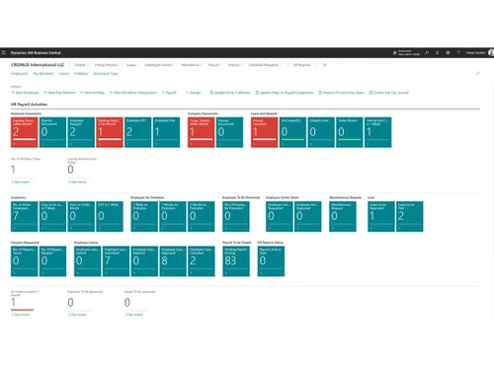
Task: Expand the Attendance menu
Action: pos(192,65)
